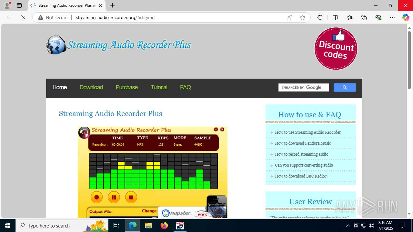Viewport: 413px width, 232px height.
Task: Open the Purchase menu item
Action: click(126, 87)
